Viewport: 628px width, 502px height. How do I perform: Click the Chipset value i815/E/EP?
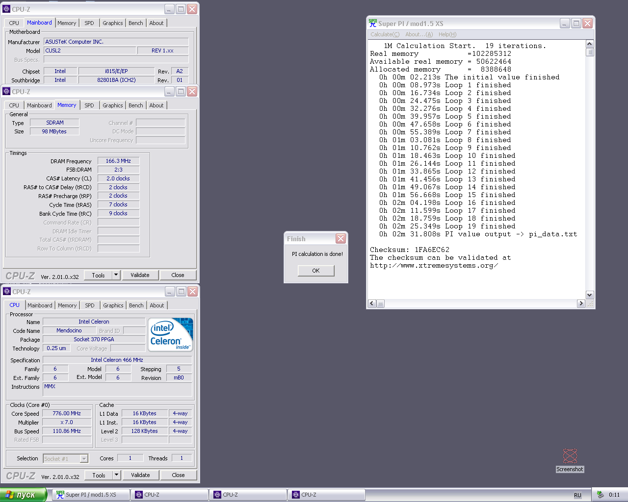[116, 71]
